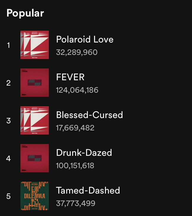Select the Drunk-Dazed song title

[x=84, y=153]
